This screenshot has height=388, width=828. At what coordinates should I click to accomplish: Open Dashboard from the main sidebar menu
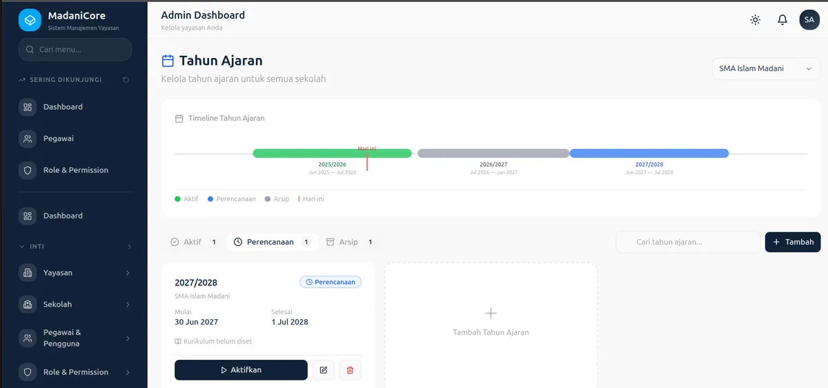click(75, 216)
